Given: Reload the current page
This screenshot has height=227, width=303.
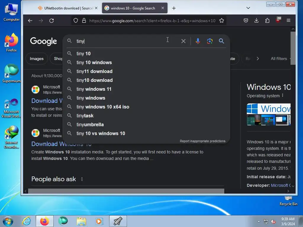Looking at the screenshot, I should pos(51,20).
